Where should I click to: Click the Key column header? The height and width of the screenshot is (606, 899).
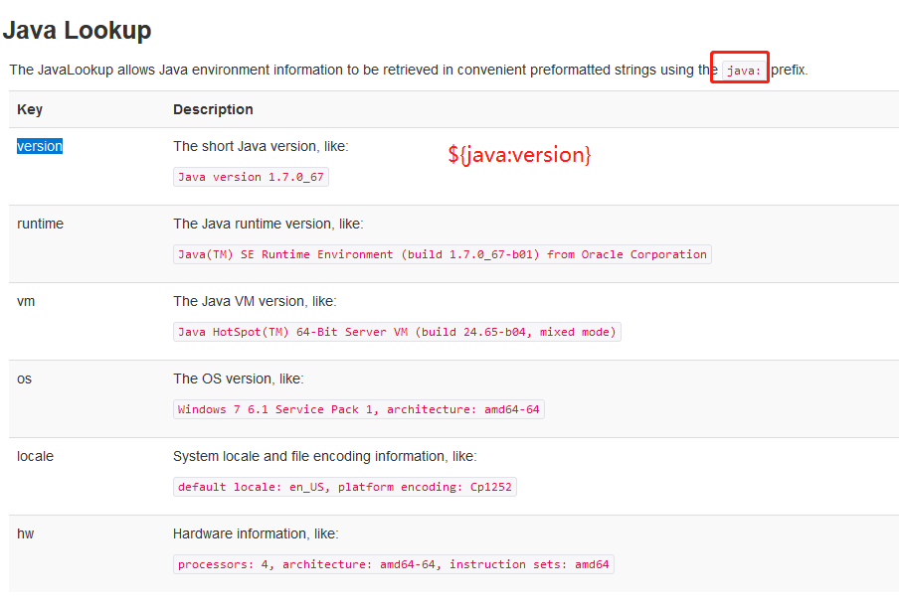pyautogui.click(x=30, y=109)
